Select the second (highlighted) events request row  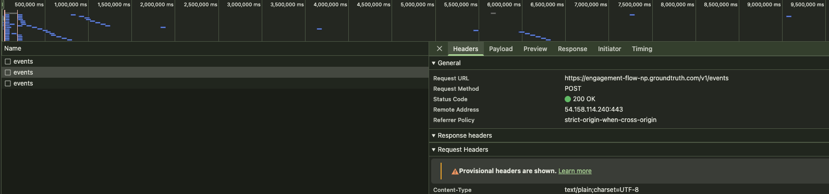215,72
